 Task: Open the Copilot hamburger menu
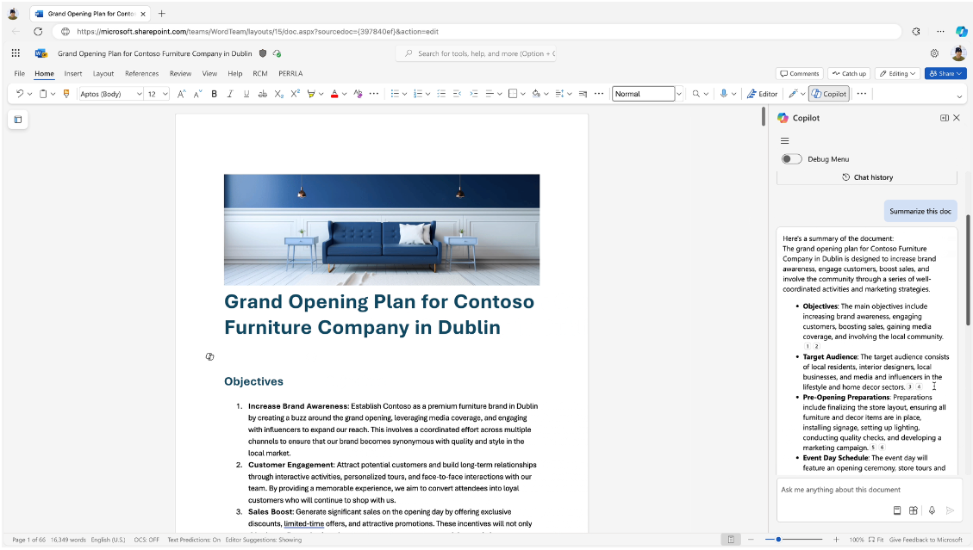tap(784, 140)
